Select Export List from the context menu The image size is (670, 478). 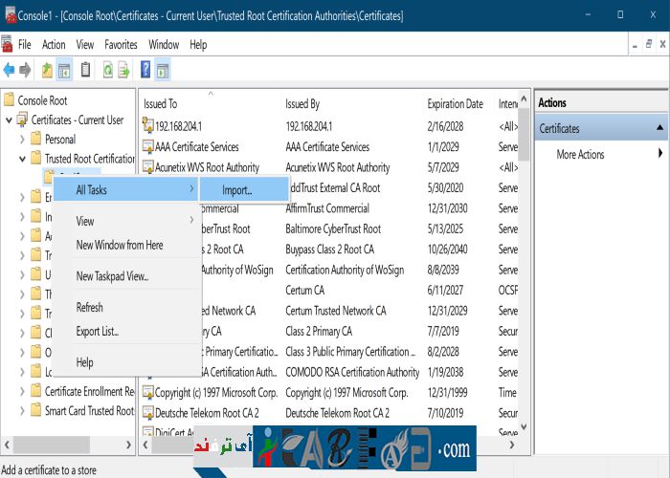pyautogui.click(x=98, y=332)
